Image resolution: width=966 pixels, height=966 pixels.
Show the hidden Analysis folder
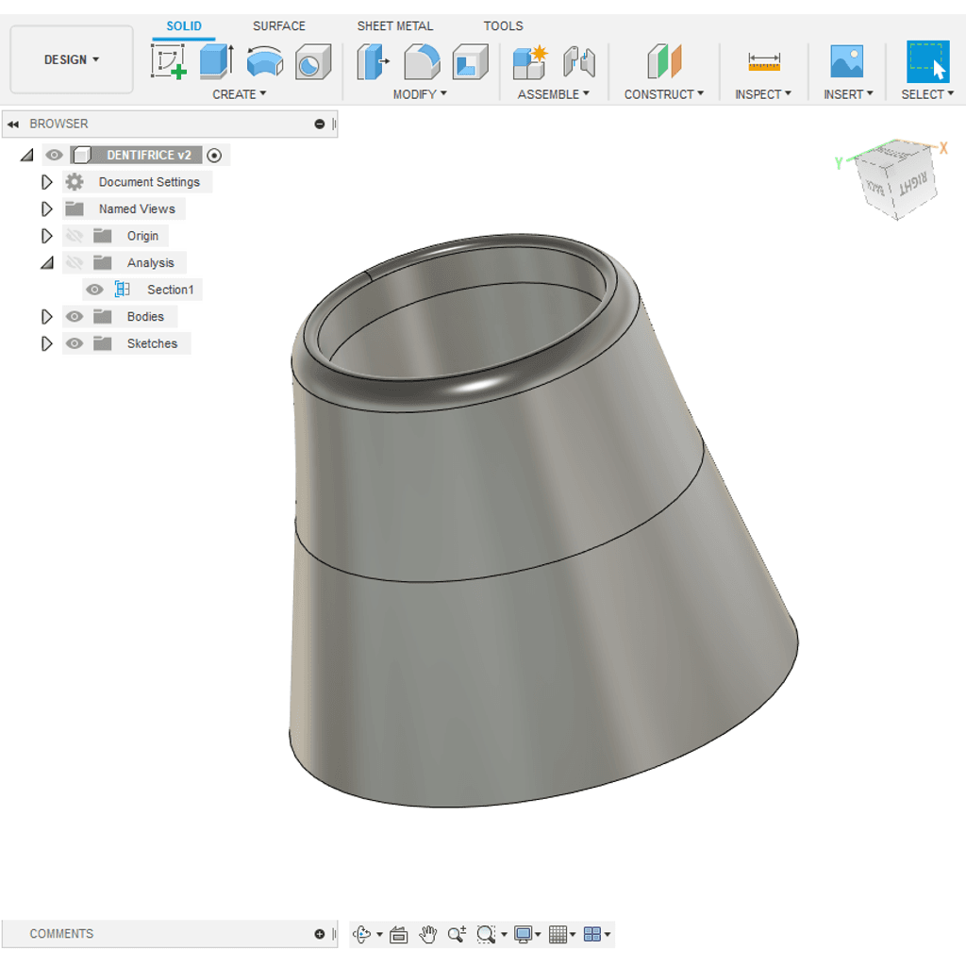click(74, 263)
